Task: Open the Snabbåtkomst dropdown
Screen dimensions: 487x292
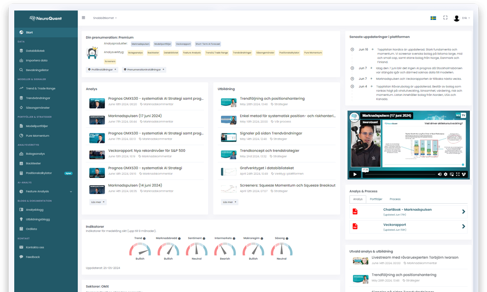Action: 105,18
